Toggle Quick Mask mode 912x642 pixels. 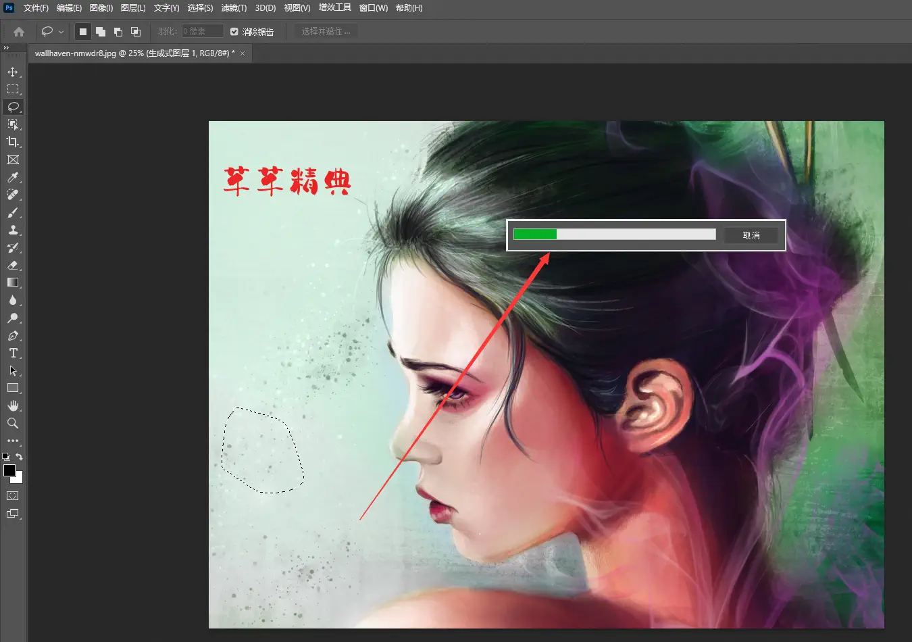pos(13,495)
